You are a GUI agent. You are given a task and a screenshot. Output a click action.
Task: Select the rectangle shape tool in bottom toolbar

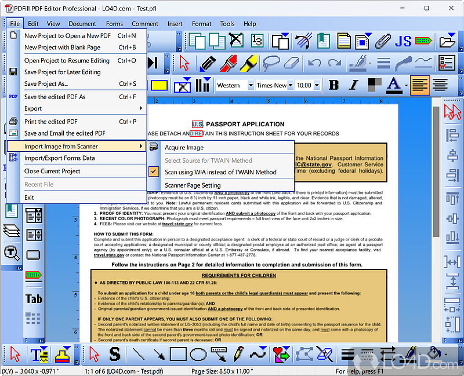[178, 354]
